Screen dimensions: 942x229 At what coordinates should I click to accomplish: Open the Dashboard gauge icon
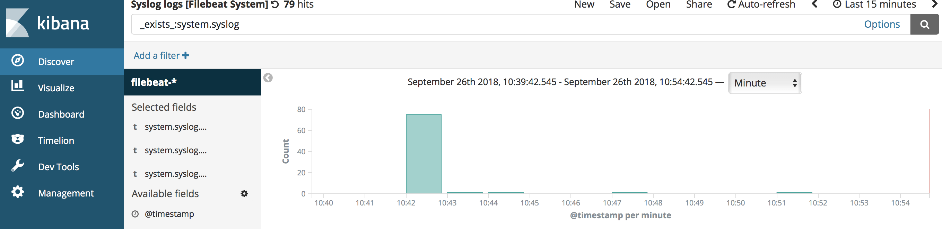point(17,113)
